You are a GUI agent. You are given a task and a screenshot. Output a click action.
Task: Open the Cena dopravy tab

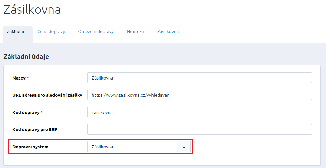click(51, 32)
